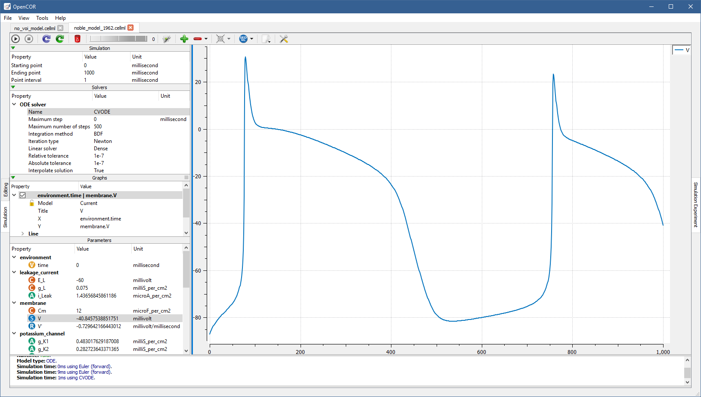701x397 pixels.
Task: Expand the Line tree item
Action: (x=23, y=234)
